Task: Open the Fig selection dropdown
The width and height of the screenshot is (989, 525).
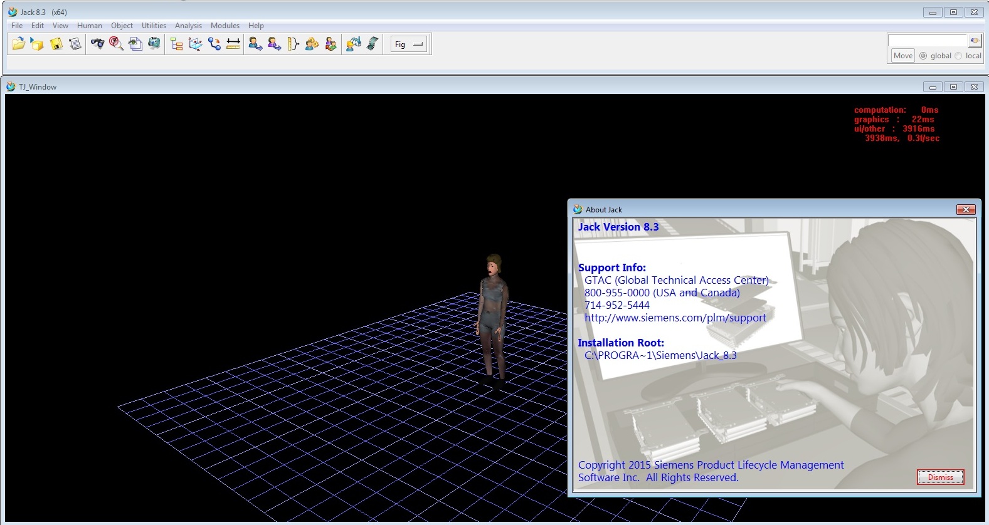Action: coord(409,44)
